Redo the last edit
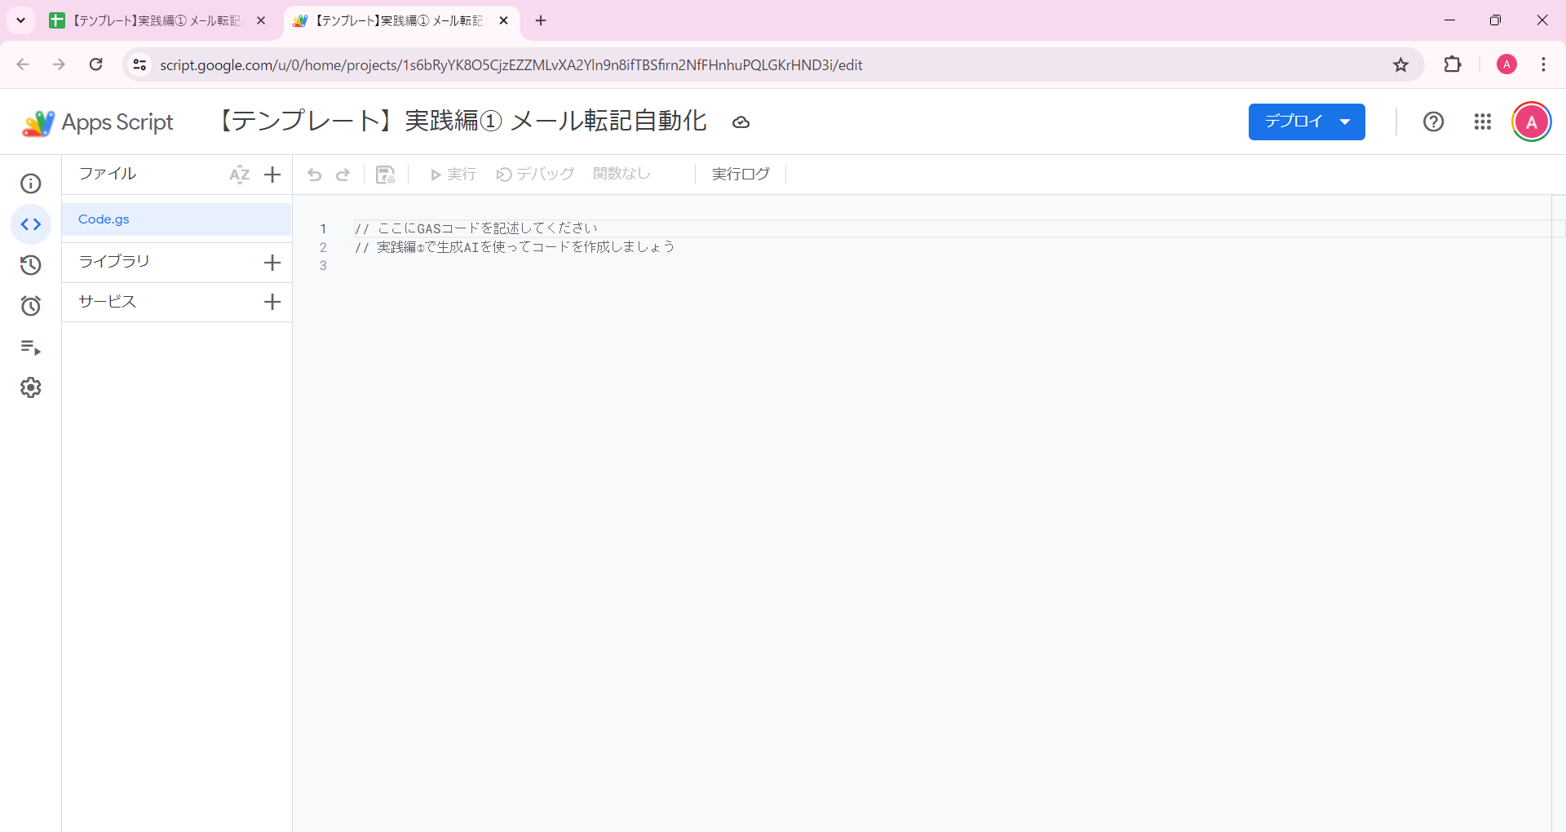Image resolution: width=1566 pixels, height=832 pixels. pos(343,174)
